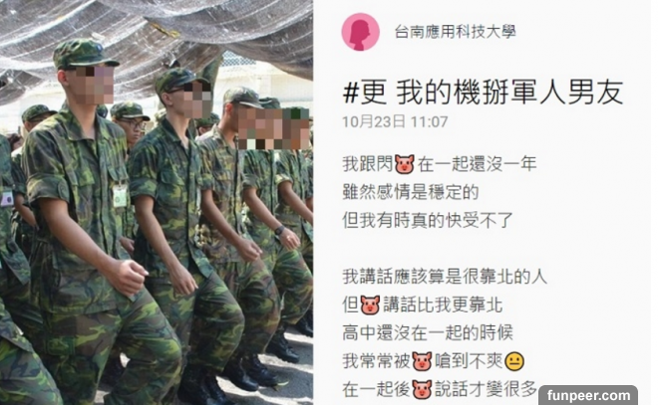Click the camouflage cap of the front soldier
Image resolution: width=658 pixels, height=405 pixels.
click(x=83, y=53)
